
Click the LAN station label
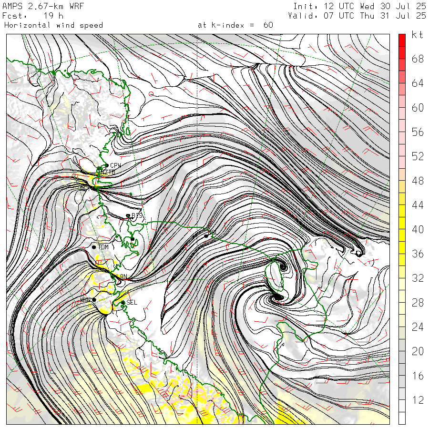[122, 276]
